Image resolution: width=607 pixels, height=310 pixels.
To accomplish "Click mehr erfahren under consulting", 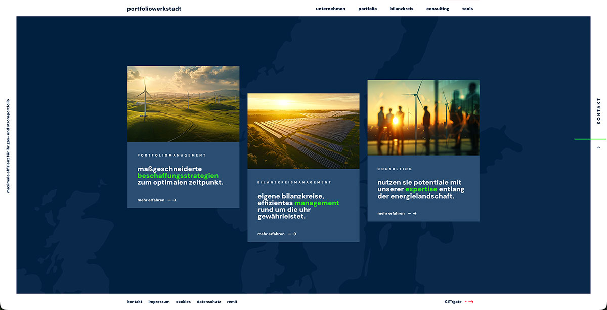I will pos(391,214).
